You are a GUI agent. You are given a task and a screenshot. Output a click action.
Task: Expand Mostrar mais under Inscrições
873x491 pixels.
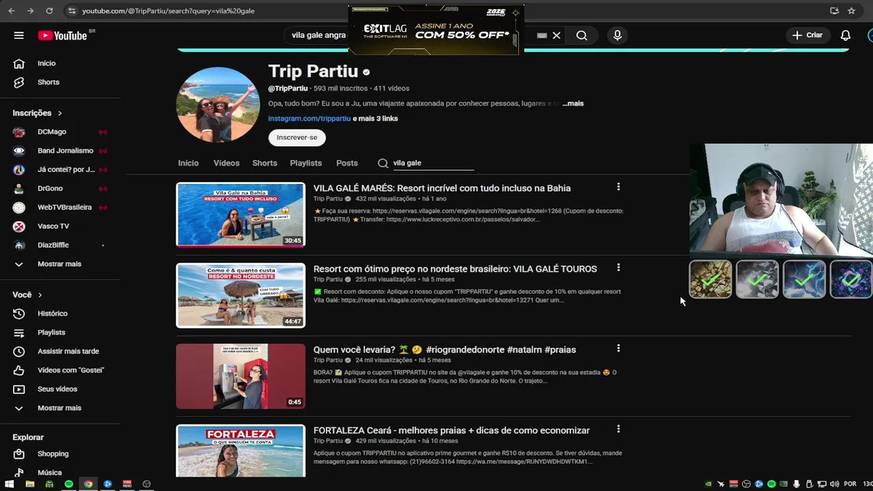[59, 264]
